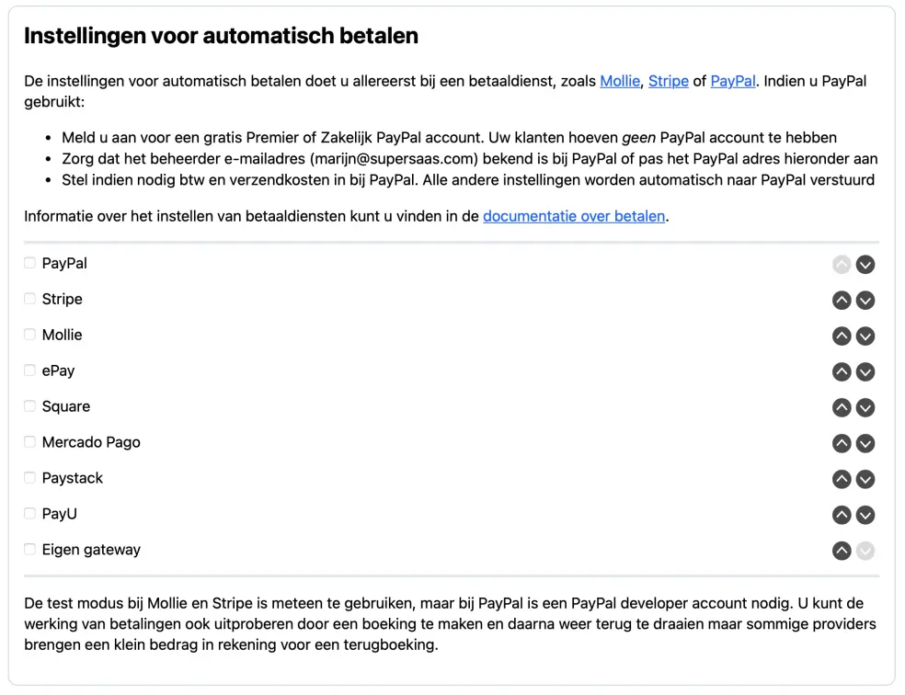
Task: Click the Paystack row label
Action: pyautogui.click(x=72, y=478)
